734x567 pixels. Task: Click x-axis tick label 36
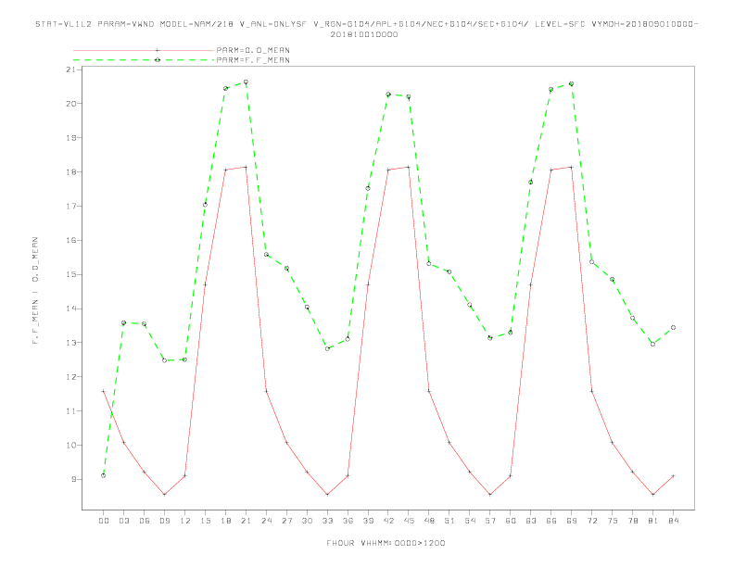click(348, 521)
